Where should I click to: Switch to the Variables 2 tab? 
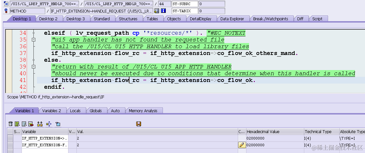[x=51, y=111]
